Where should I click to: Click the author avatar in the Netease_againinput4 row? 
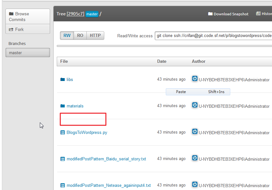coord(195,184)
